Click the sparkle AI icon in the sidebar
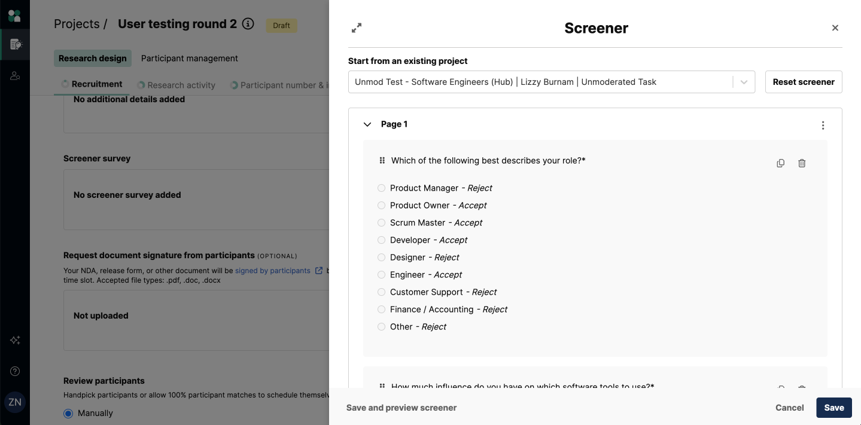 point(15,340)
